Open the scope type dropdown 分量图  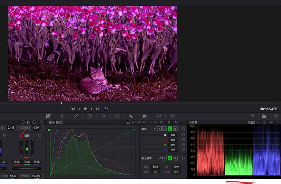pyautogui.click(x=253, y=122)
